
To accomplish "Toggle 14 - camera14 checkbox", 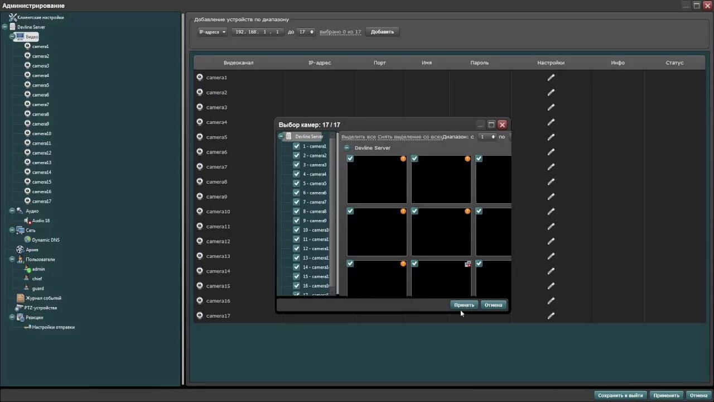I will 296,267.
